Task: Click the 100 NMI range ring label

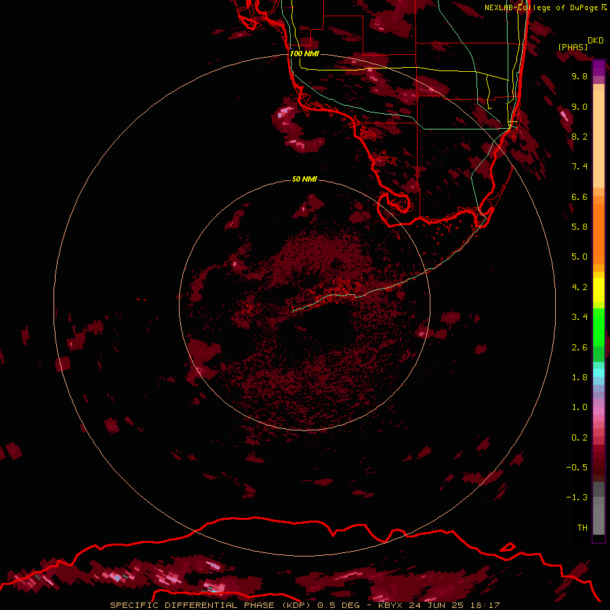Action: tap(304, 54)
